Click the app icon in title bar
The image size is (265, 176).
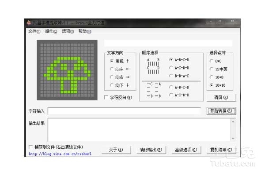29,23
